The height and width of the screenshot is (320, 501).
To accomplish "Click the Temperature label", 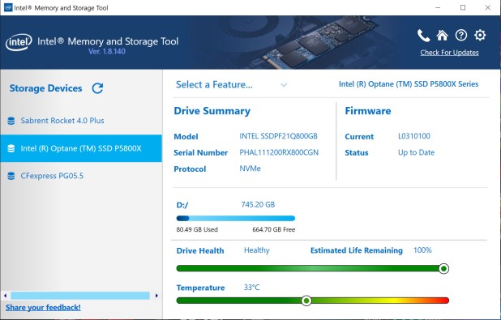I will pyautogui.click(x=201, y=288).
